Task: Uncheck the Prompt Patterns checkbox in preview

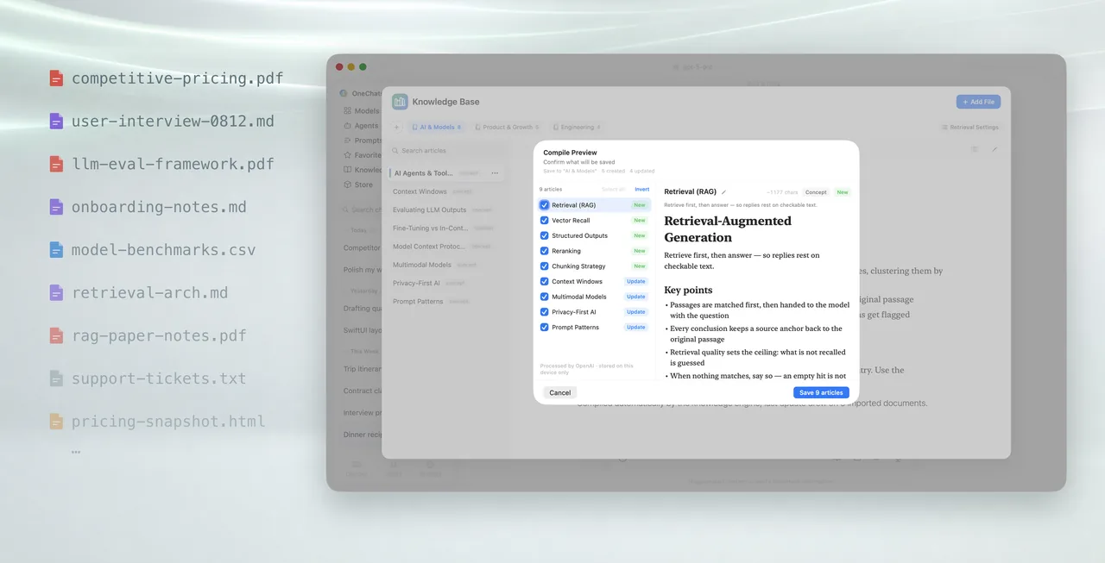Action: click(545, 328)
